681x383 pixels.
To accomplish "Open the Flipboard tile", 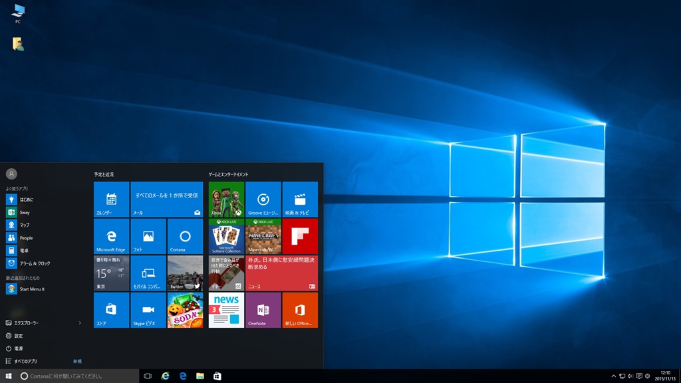I will coord(300,236).
